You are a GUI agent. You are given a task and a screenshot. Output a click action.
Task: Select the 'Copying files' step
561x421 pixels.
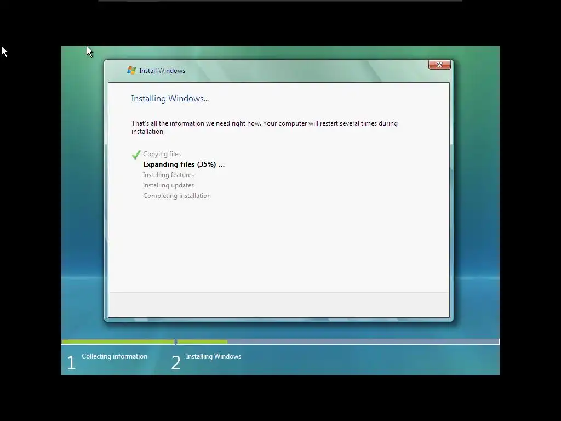(162, 154)
